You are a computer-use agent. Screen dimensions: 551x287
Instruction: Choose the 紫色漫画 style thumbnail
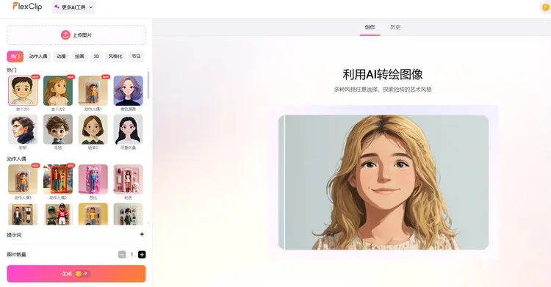pos(129,90)
